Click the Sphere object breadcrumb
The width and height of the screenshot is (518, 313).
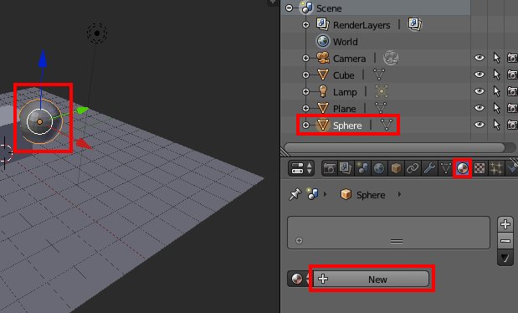362,195
